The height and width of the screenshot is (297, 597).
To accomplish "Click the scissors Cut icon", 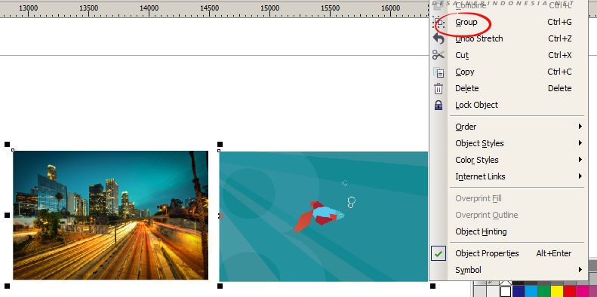I will tap(439, 55).
